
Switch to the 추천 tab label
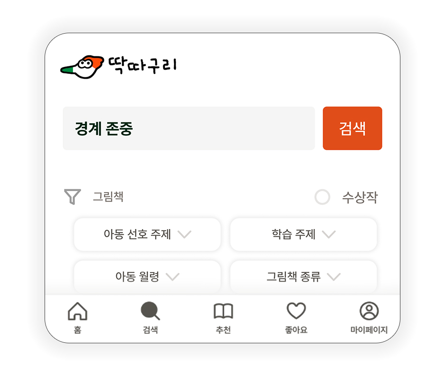tap(223, 330)
